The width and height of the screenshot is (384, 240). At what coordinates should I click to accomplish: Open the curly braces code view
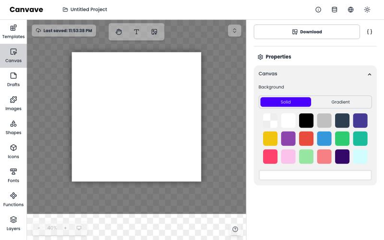(370, 32)
